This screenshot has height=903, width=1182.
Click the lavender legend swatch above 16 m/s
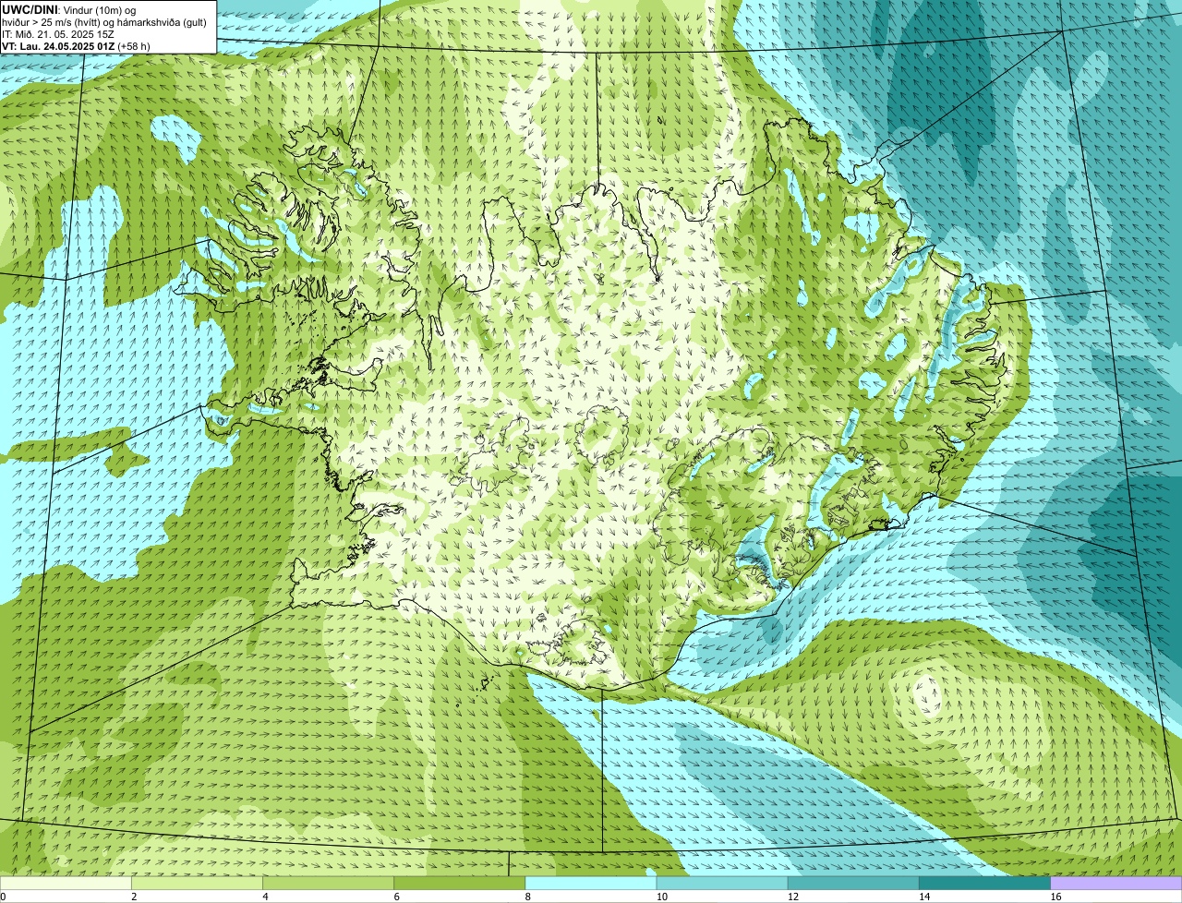[1116, 884]
